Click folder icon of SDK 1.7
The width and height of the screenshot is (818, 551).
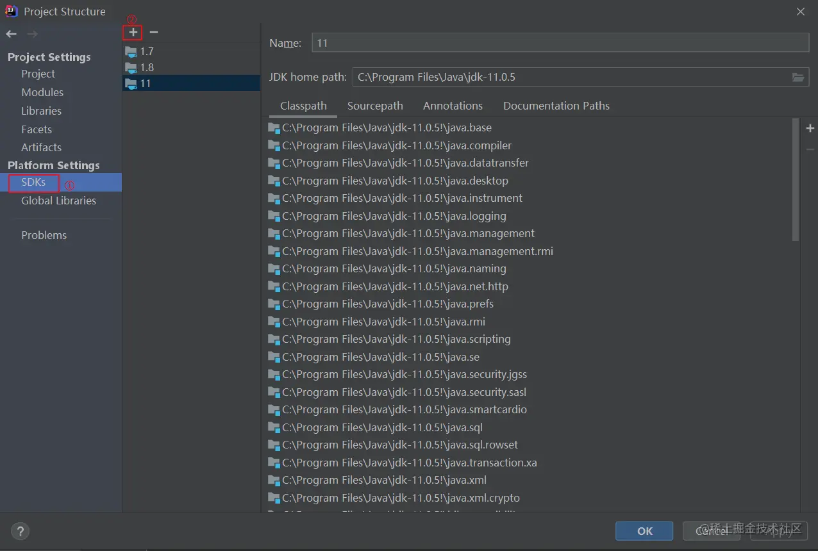click(131, 52)
